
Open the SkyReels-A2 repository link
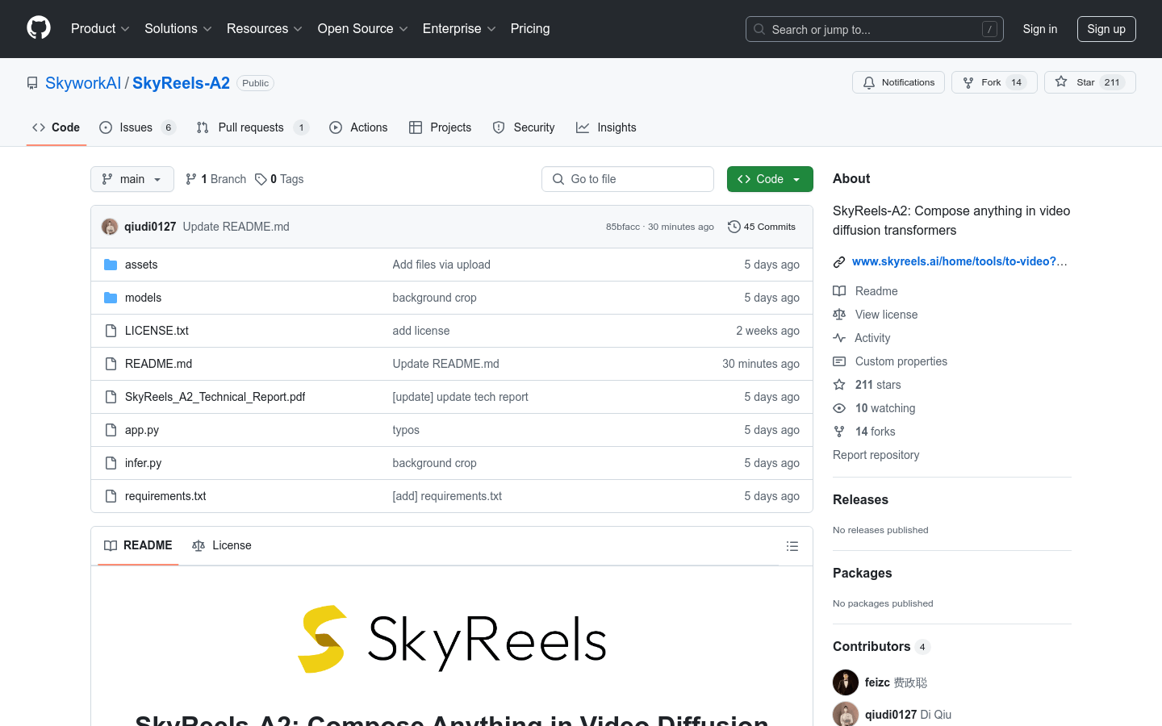tap(181, 83)
